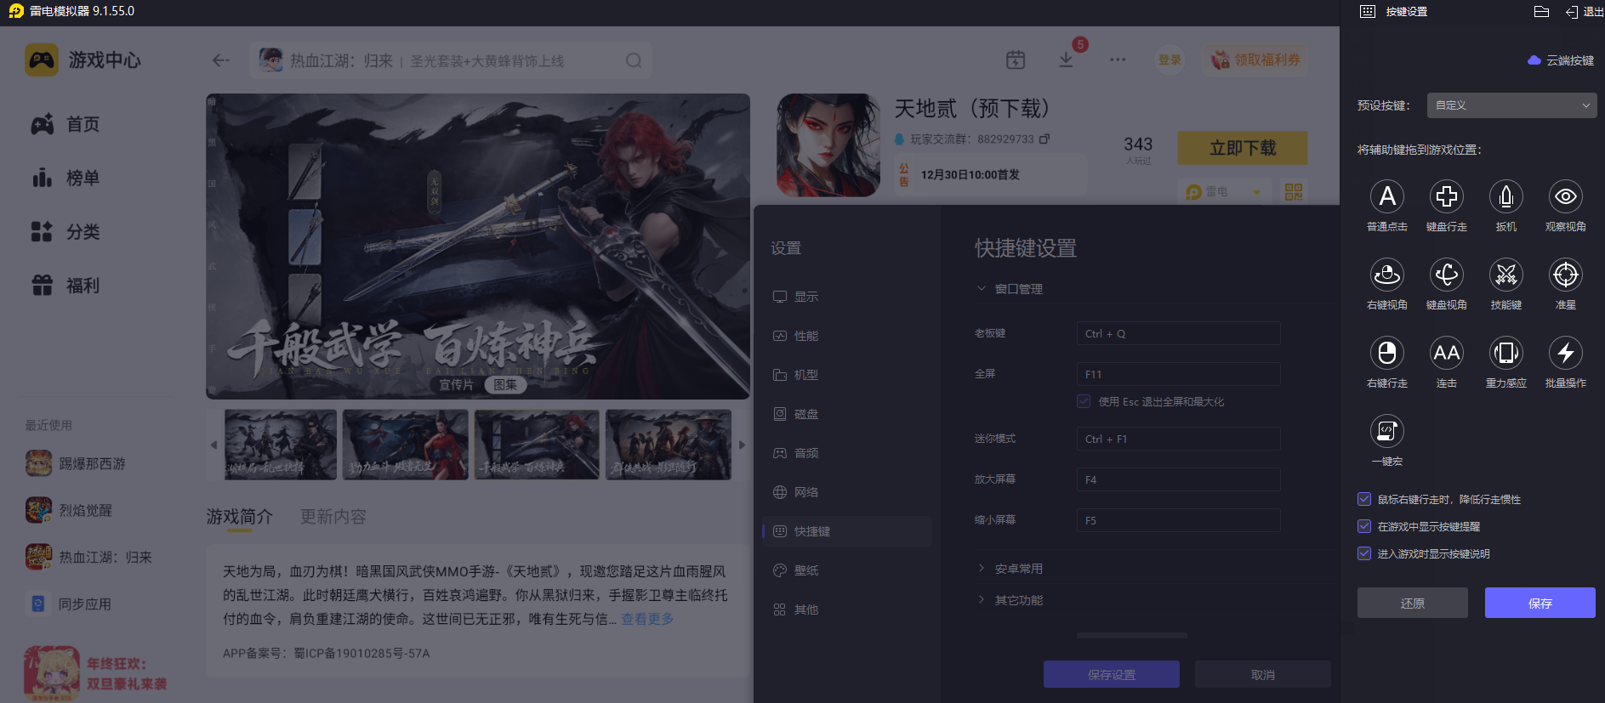This screenshot has width=1605, height=703.
Task: Click 取消 in the settings dialog
Action: [1263, 674]
